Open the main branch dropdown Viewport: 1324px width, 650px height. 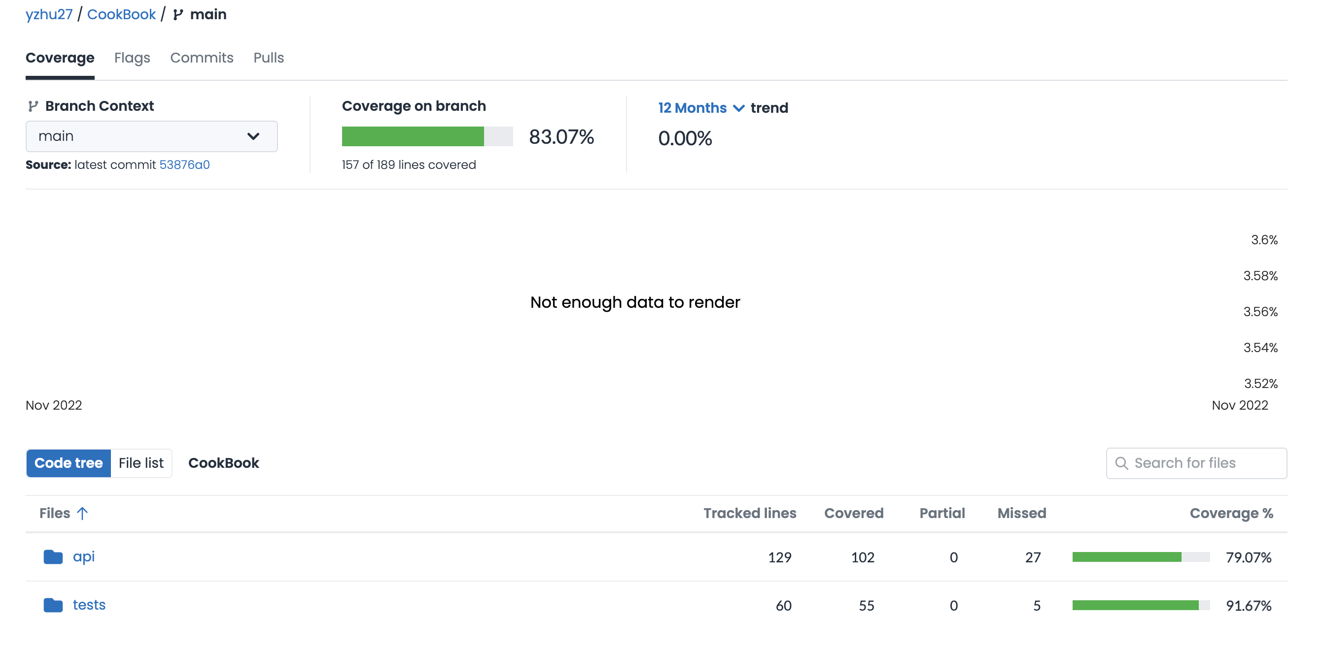(x=152, y=136)
